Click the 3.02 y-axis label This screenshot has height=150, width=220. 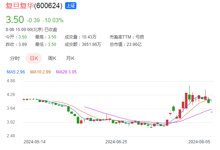[x=11, y=122]
